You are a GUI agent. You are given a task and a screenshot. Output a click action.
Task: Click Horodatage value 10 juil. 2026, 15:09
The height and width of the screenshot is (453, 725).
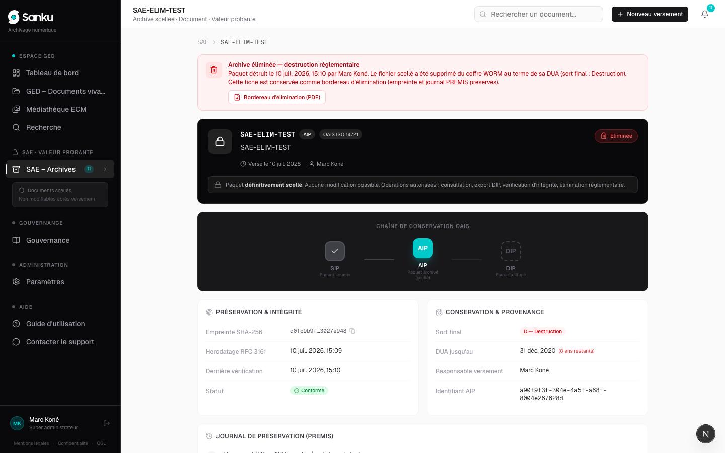point(316,351)
